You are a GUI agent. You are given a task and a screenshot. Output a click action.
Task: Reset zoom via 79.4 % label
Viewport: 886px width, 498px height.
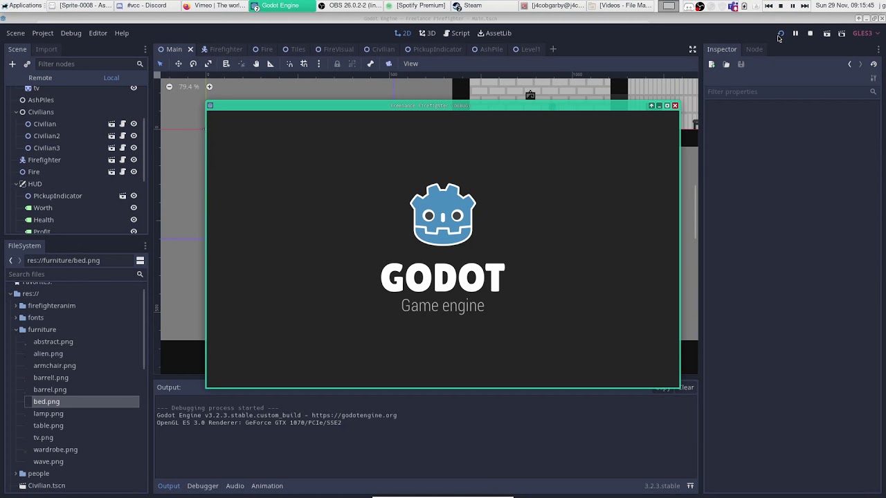click(189, 86)
